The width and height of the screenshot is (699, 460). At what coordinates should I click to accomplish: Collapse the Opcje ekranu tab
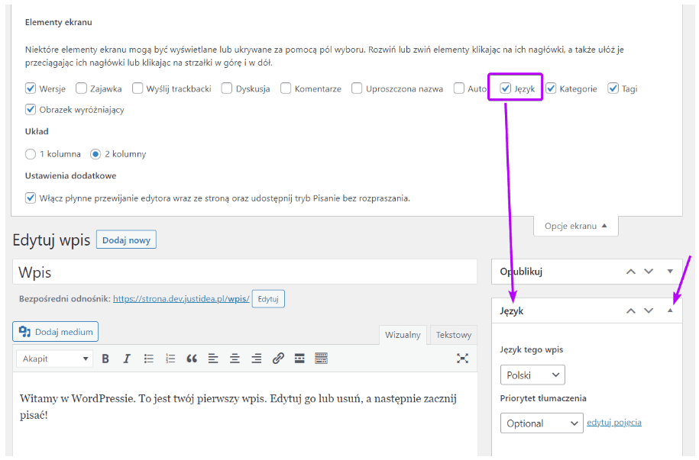coord(575,226)
